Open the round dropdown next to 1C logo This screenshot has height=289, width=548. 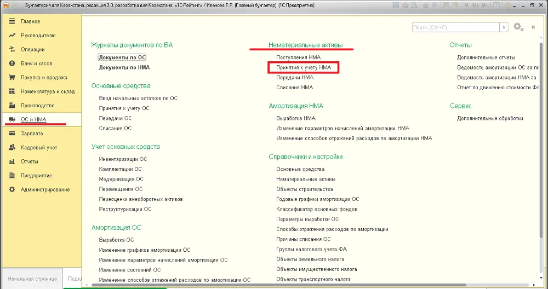(15, 5)
